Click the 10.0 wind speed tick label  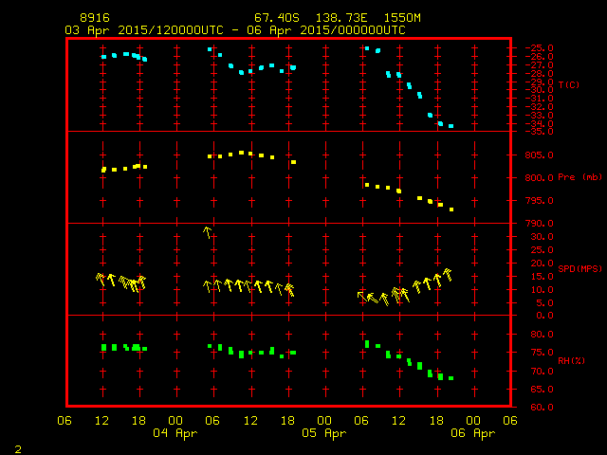click(542, 290)
